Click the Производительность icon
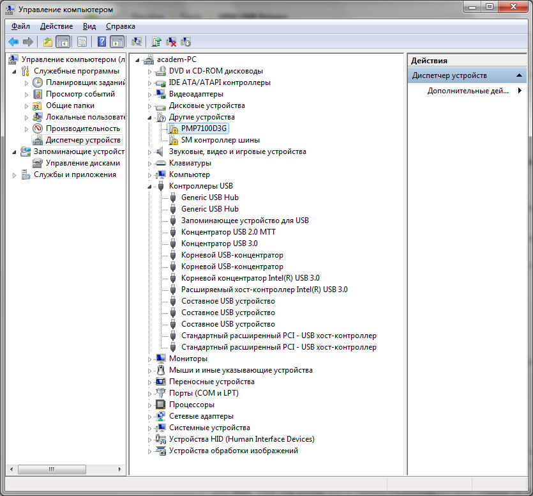The width and height of the screenshot is (533, 496). coord(38,128)
